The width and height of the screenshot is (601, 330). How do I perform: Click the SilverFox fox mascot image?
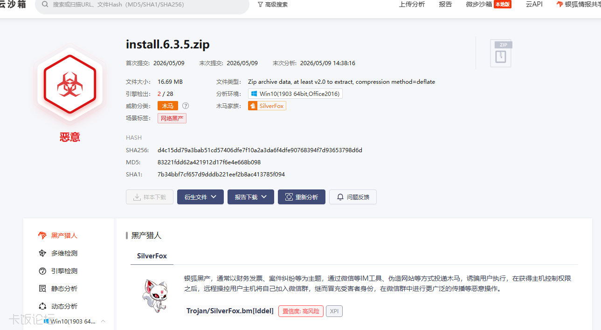point(154,296)
